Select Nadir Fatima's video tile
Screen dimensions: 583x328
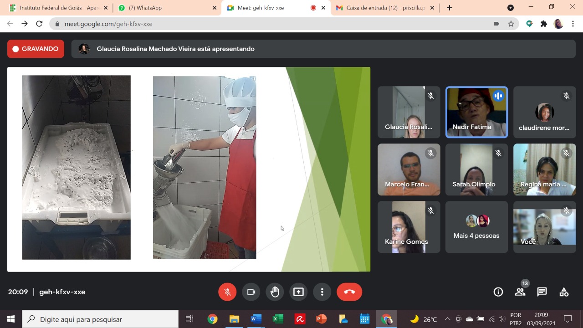[x=476, y=112]
